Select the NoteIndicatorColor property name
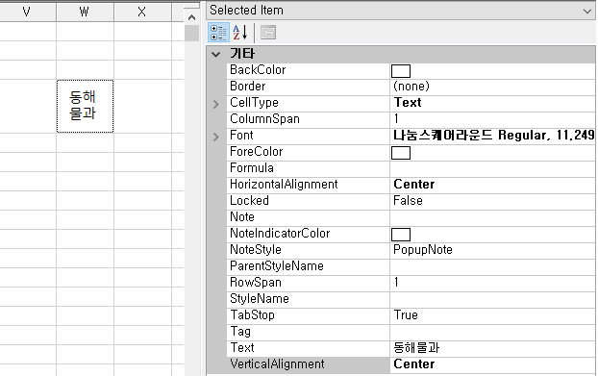This screenshot has width=598, height=376. [x=280, y=234]
